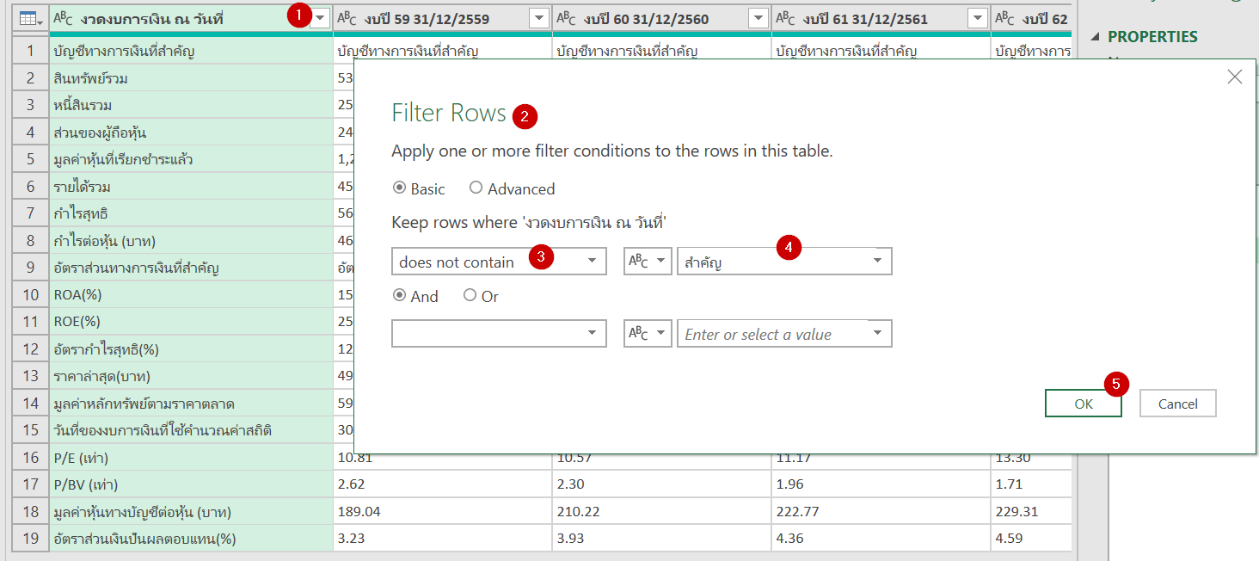Click the ABC type selector in second filter condition
Image resolution: width=1259 pixels, height=561 pixels.
click(648, 333)
